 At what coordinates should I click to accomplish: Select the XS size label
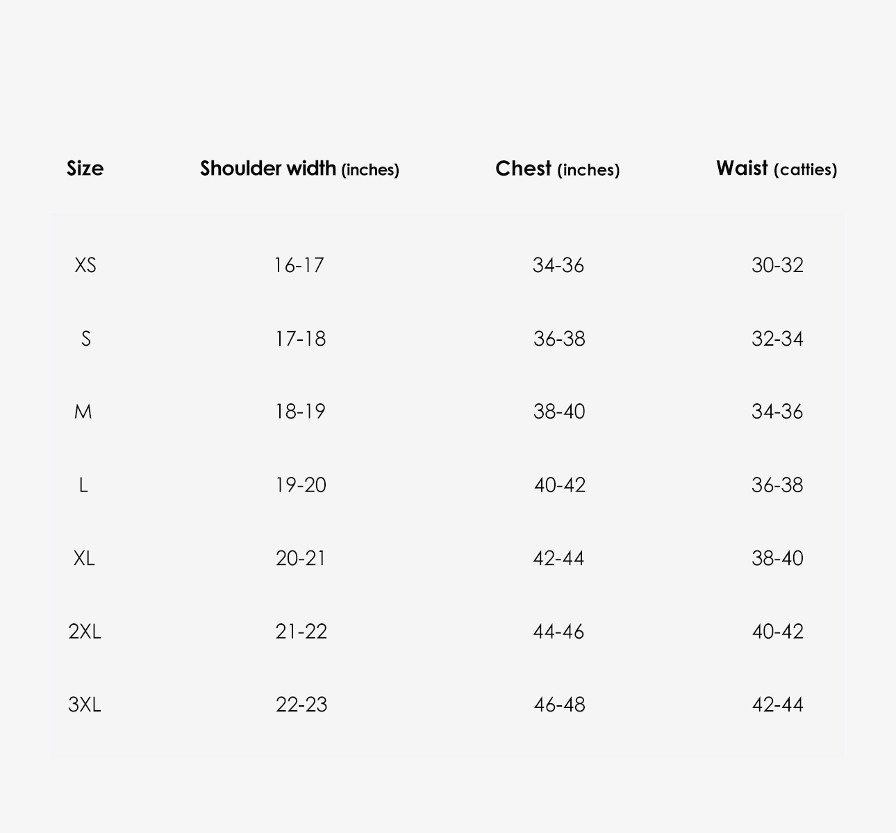tap(85, 265)
